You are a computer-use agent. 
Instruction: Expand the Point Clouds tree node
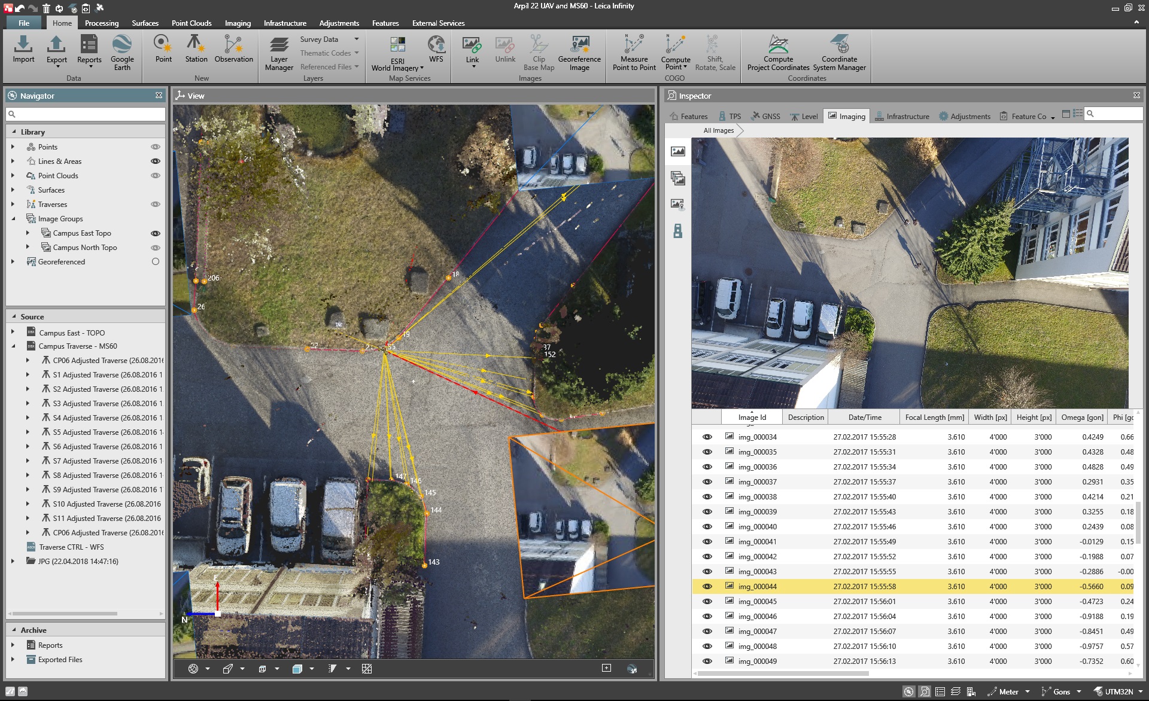pyautogui.click(x=13, y=176)
